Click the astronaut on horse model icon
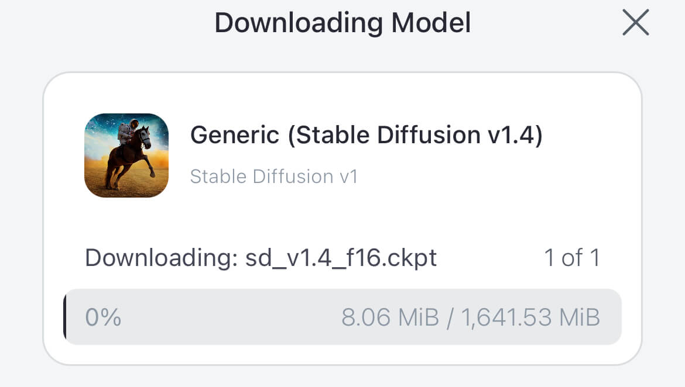Screen dimensions: 685x387 pos(126,156)
